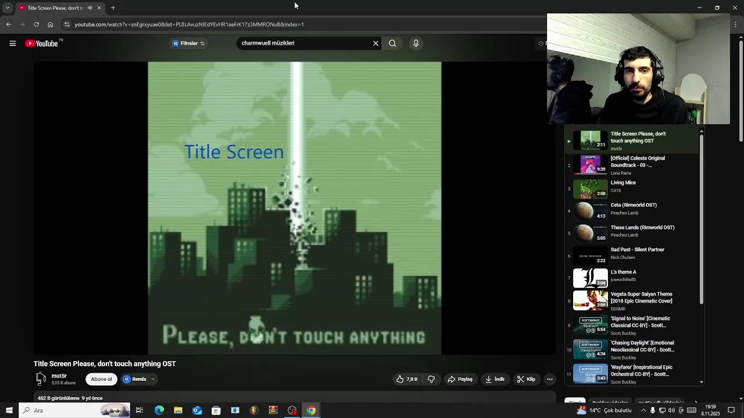Share the video with Paylaş

point(460,379)
